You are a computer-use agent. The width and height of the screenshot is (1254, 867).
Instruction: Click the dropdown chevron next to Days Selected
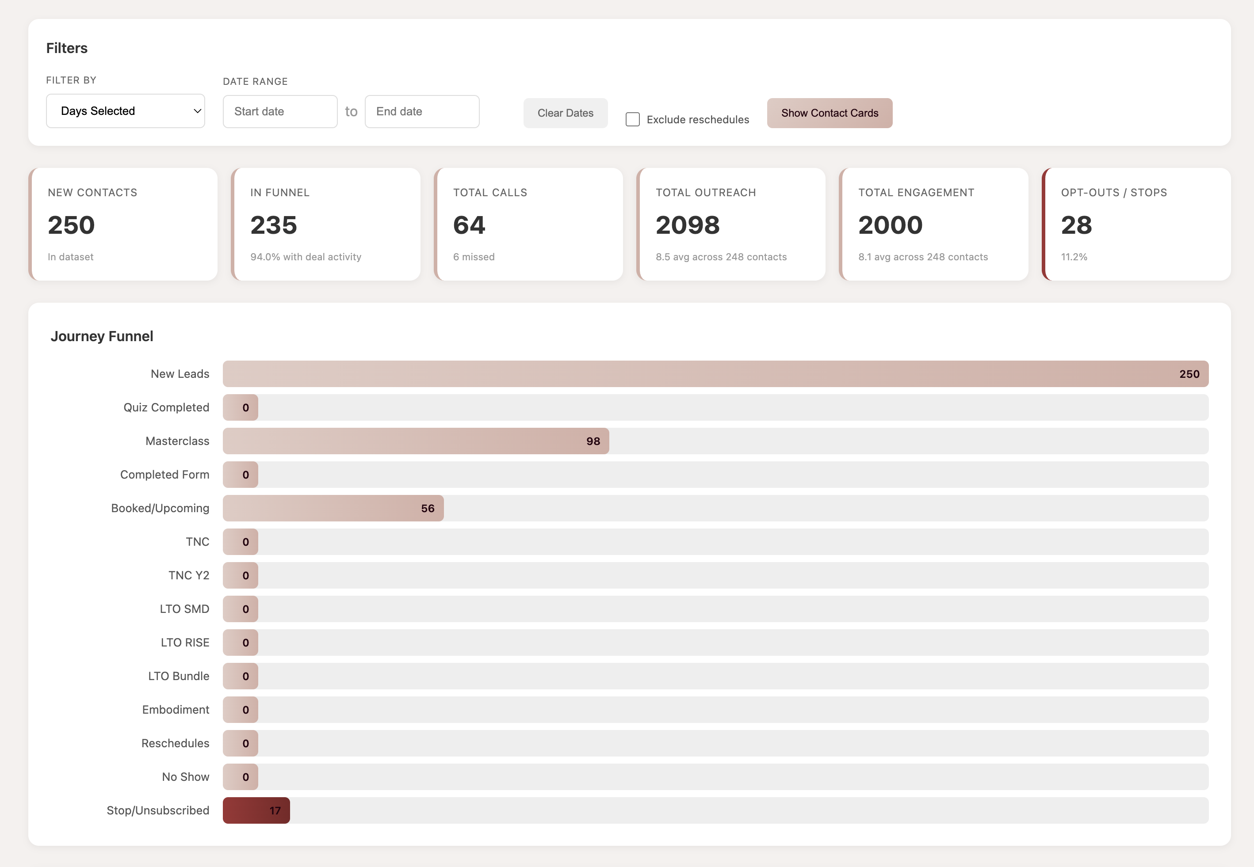click(x=197, y=111)
